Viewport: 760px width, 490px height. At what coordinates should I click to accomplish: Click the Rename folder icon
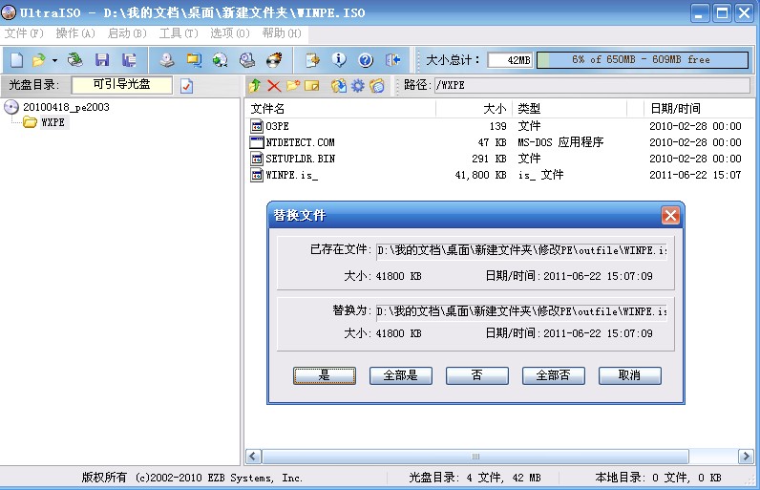311,86
